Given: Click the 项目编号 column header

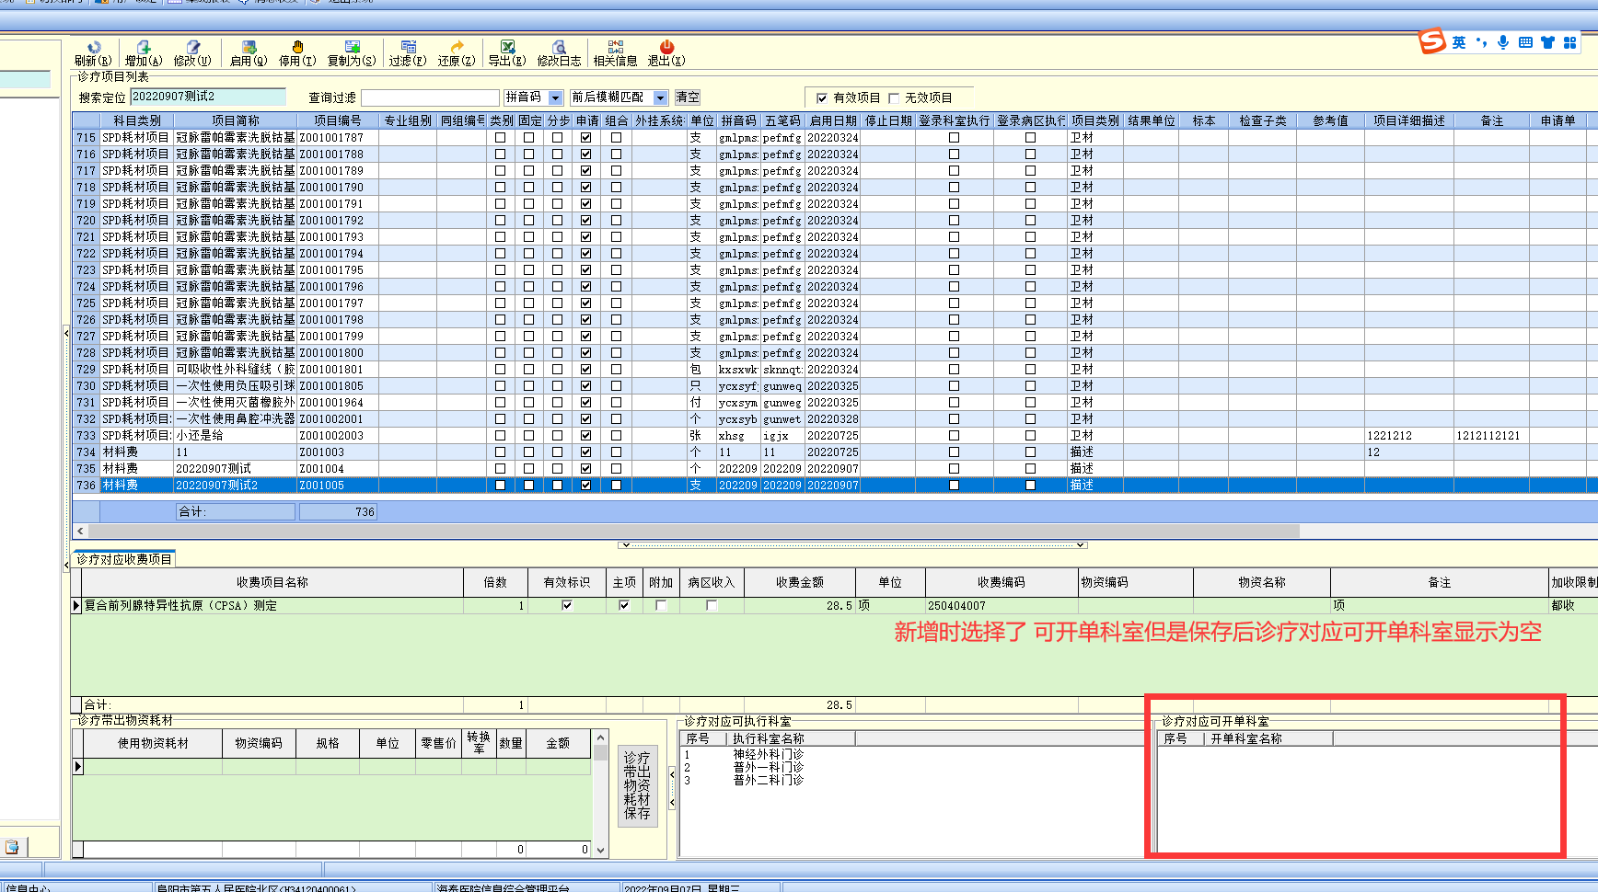Looking at the screenshot, I should coord(337,120).
